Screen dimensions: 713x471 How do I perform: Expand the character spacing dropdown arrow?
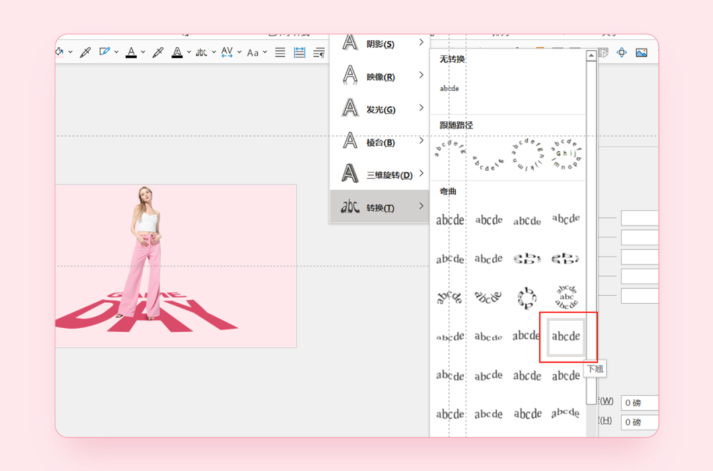(239, 52)
